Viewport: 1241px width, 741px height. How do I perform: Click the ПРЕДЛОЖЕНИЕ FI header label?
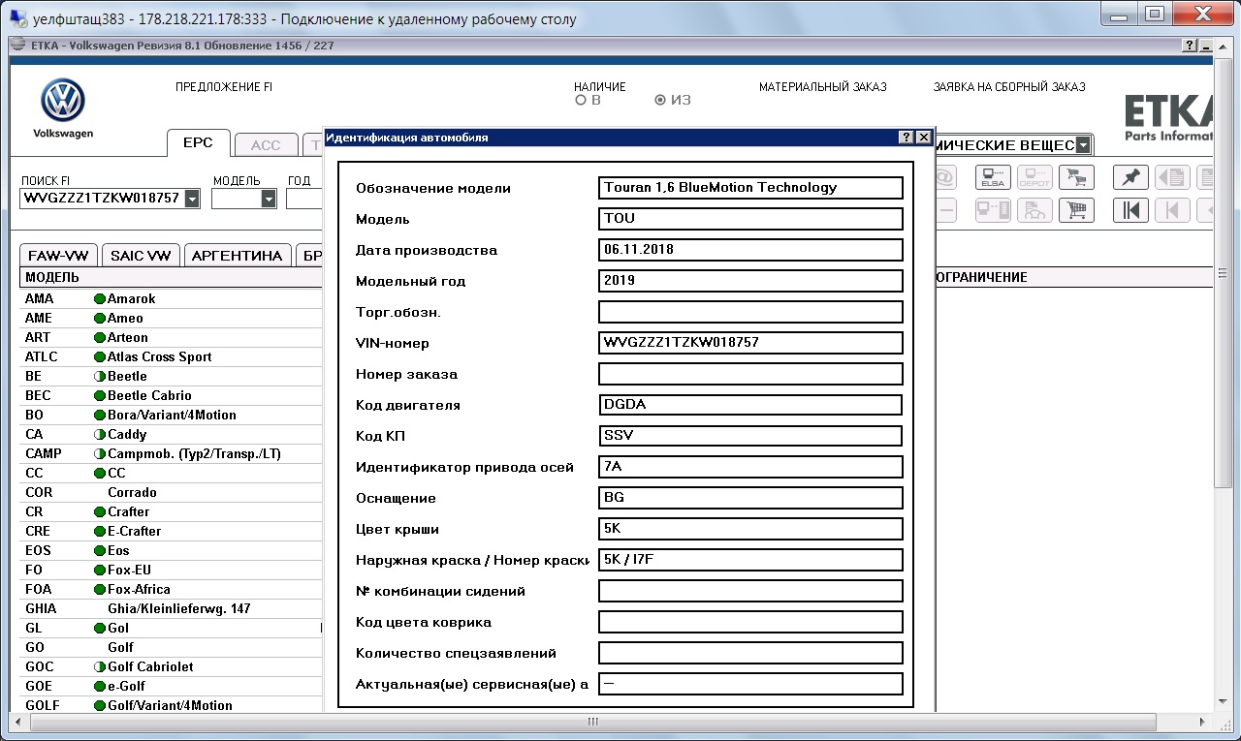pyautogui.click(x=224, y=87)
